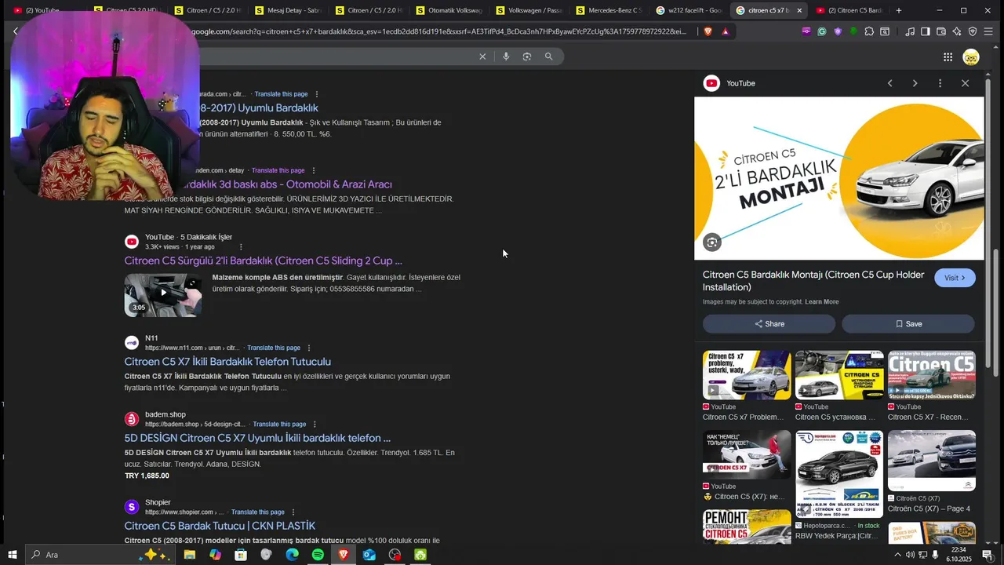Open Microsoft Store from taskbar
Screen dimensions: 1004x565
click(241, 555)
